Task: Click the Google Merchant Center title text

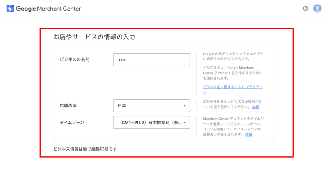Action: [48, 9]
